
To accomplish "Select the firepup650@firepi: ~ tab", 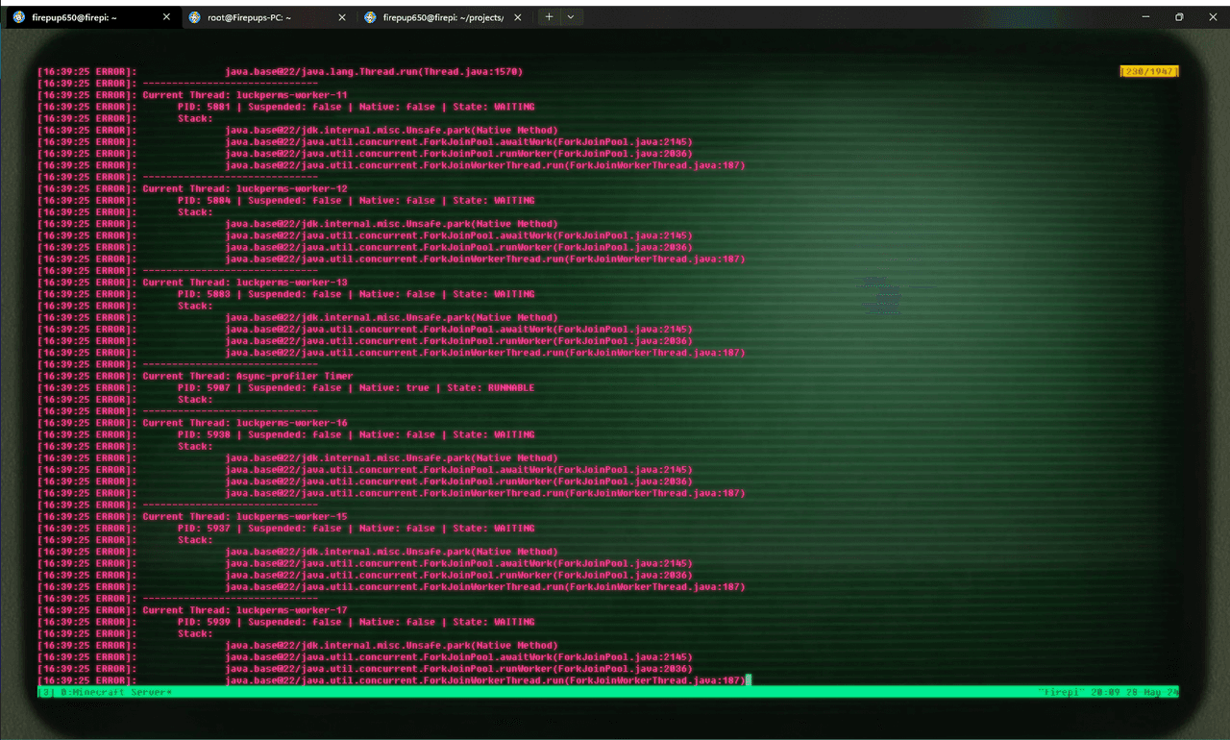I will 77,16.
